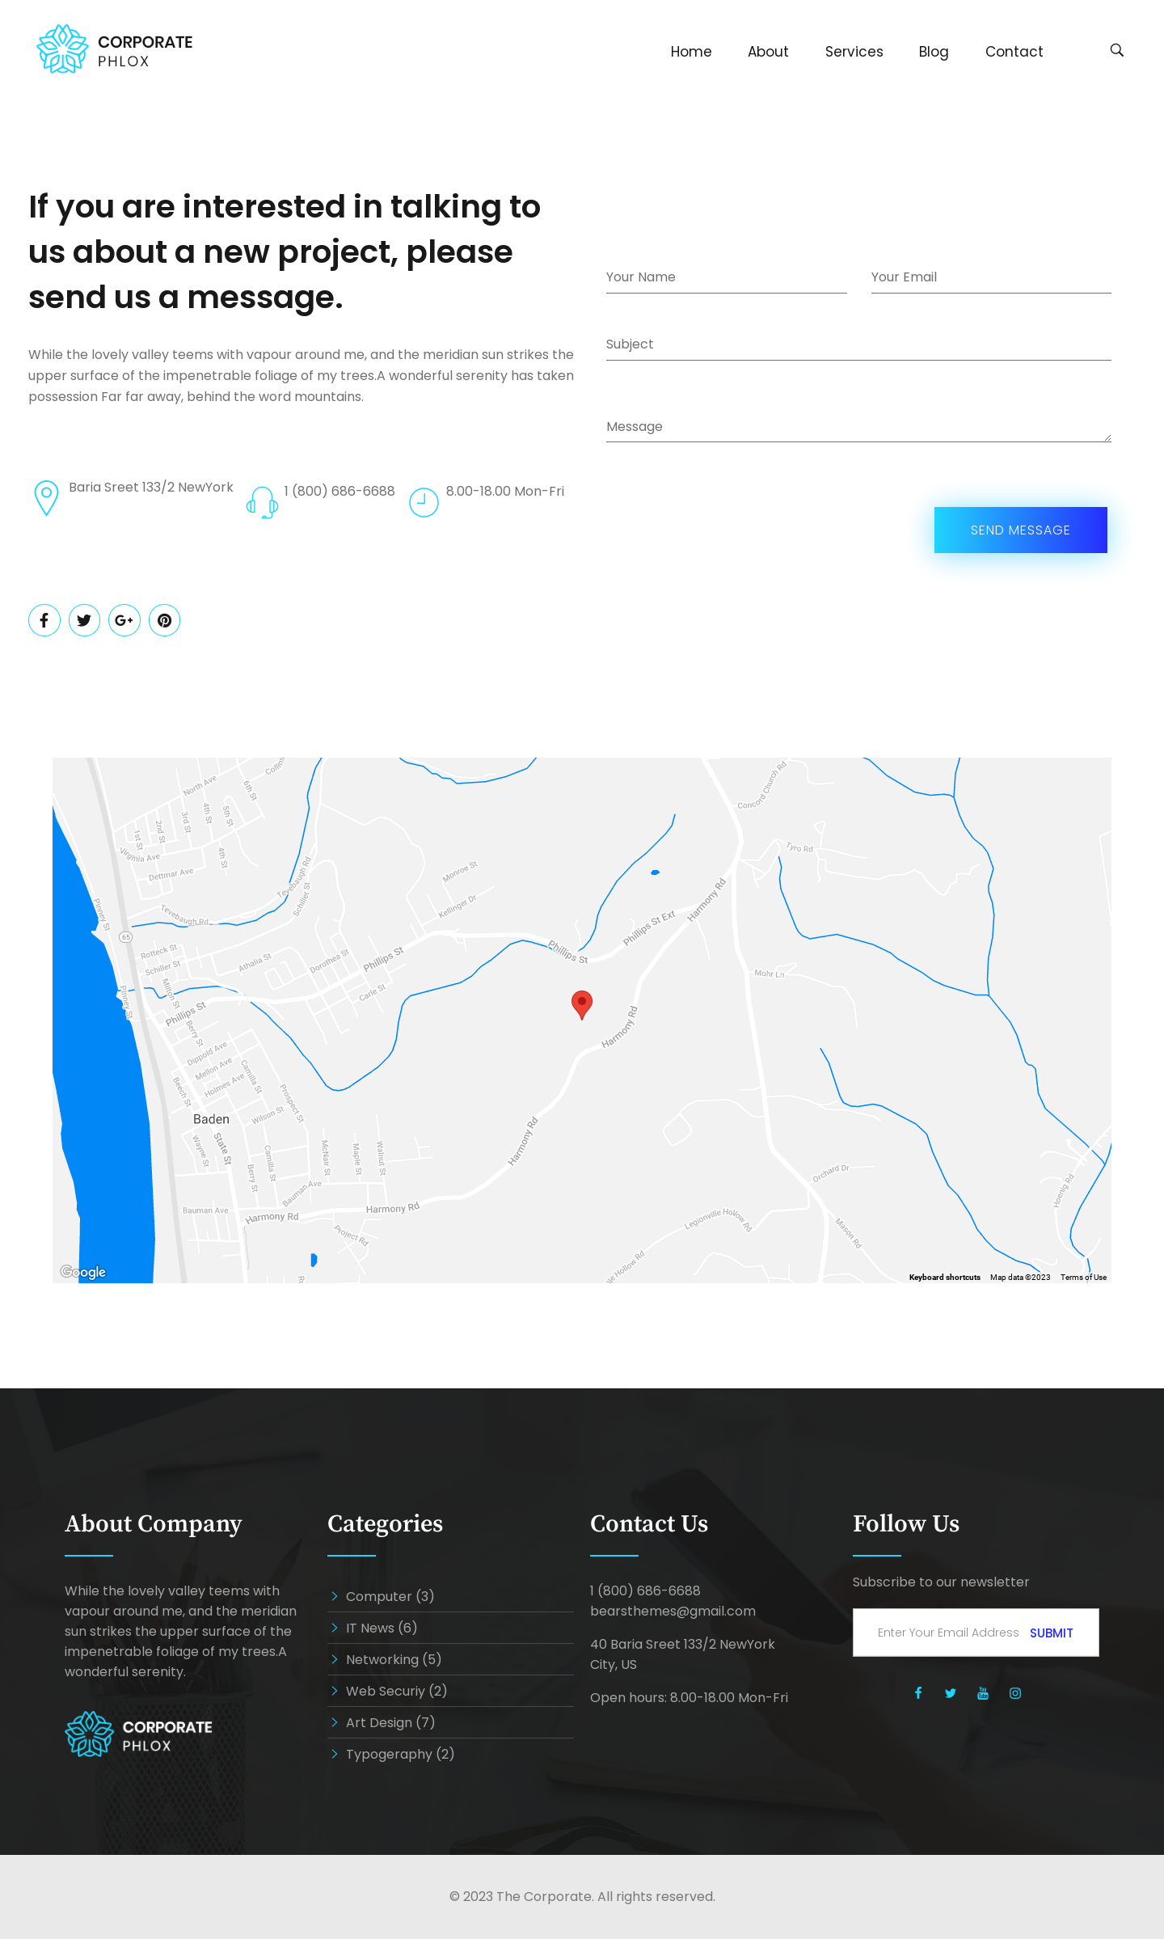Submit the newsletter email form
The height and width of the screenshot is (1939, 1164).
[1051, 1633]
